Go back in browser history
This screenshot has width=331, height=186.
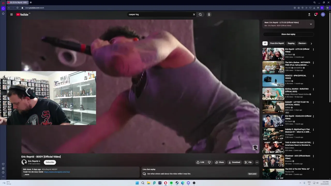coord(9,8)
